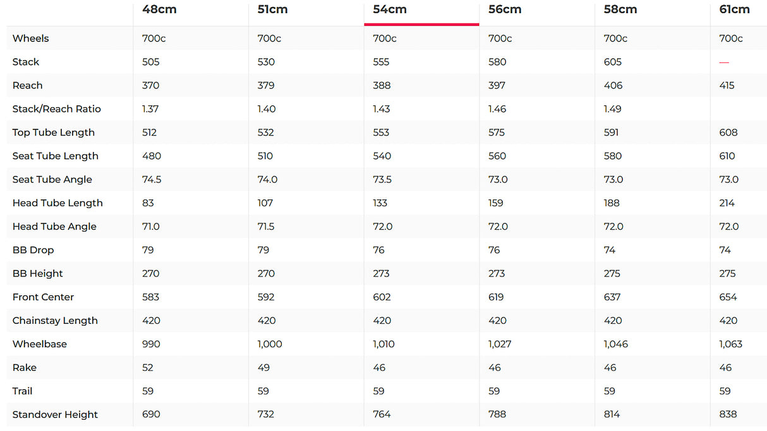Select the 61cm size column header

pyautogui.click(x=735, y=9)
